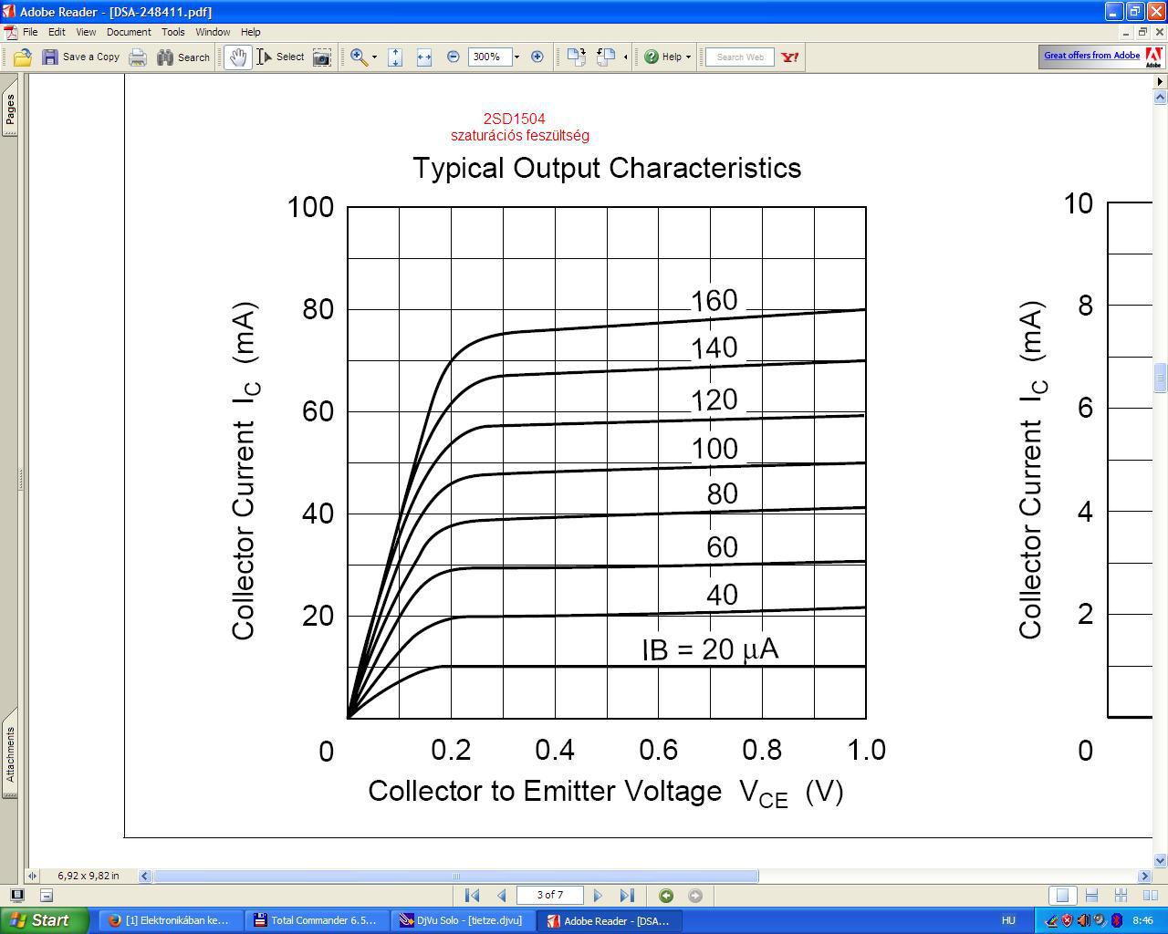The image size is (1168, 934).
Task: Switch to the Pages side tab
Action: pos(10,111)
